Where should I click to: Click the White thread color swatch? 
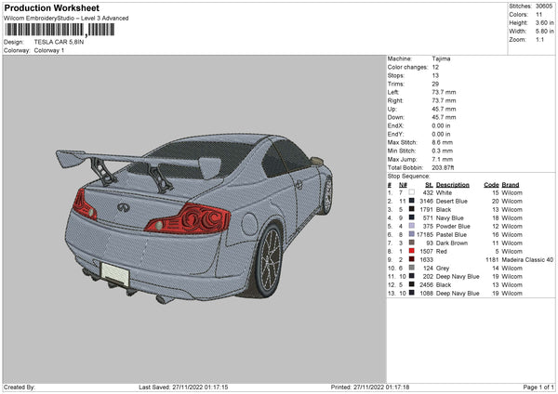(x=411, y=192)
